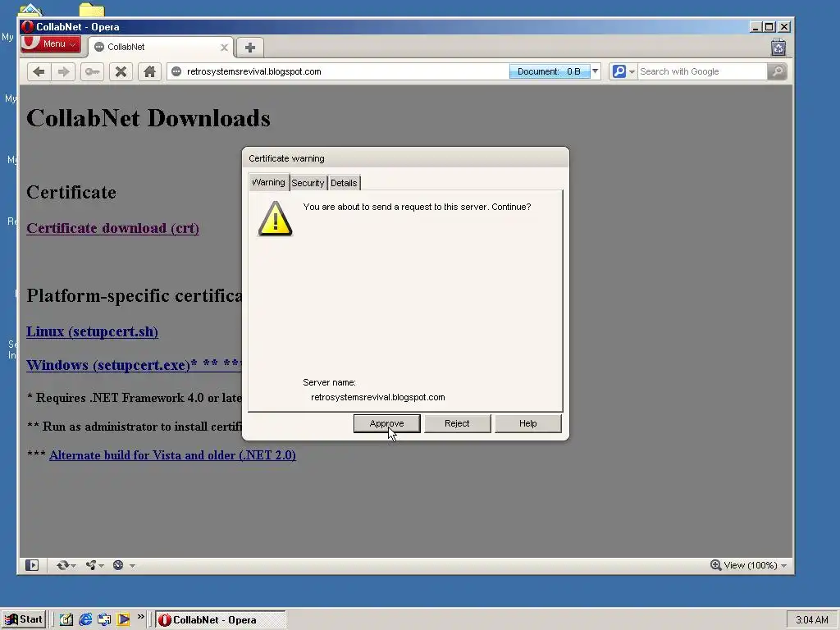Open the Windows (setupcert.exe) link
840x630 pixels.
134,365
